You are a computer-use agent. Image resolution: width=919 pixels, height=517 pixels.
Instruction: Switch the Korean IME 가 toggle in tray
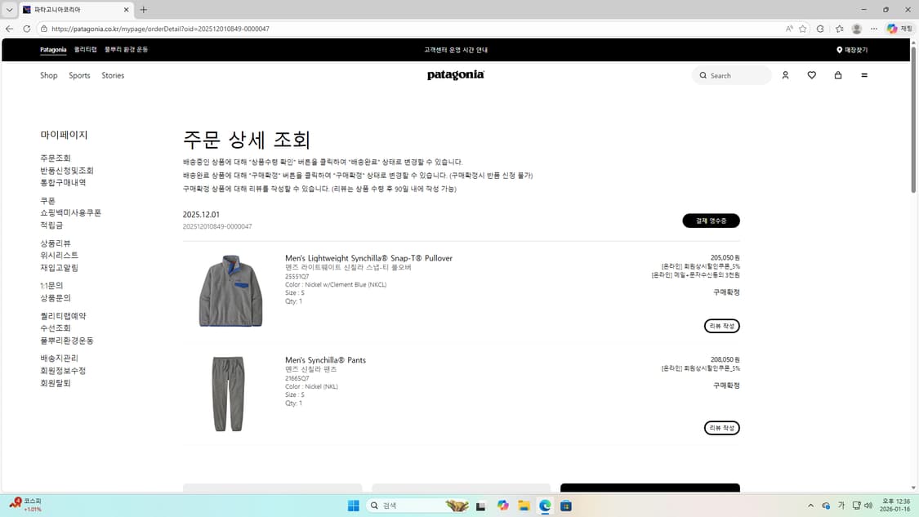(x=841, y=506)
